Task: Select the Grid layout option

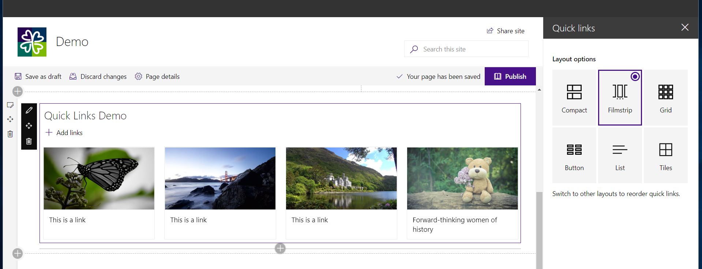Action: [666, 97]
